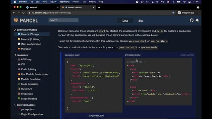Open the API Proxy sidebar link
Image resolution: width=212 pixels, height=119 pixels.
(26, 59)
